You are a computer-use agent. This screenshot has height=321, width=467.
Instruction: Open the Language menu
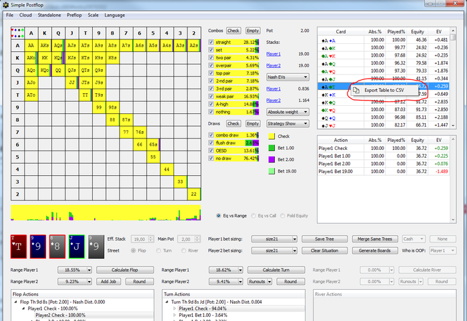pos(114,15)
